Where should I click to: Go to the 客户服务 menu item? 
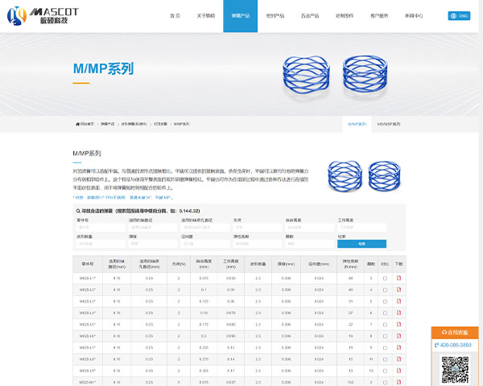click(x=379, y=15)
